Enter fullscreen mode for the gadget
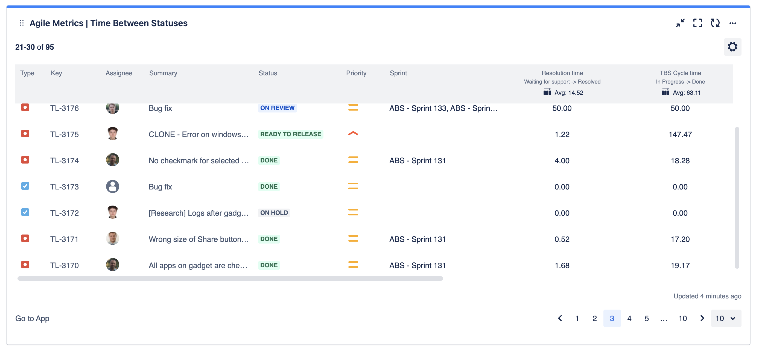The height and width of the screenshot is (350, 759). (698, 23)
